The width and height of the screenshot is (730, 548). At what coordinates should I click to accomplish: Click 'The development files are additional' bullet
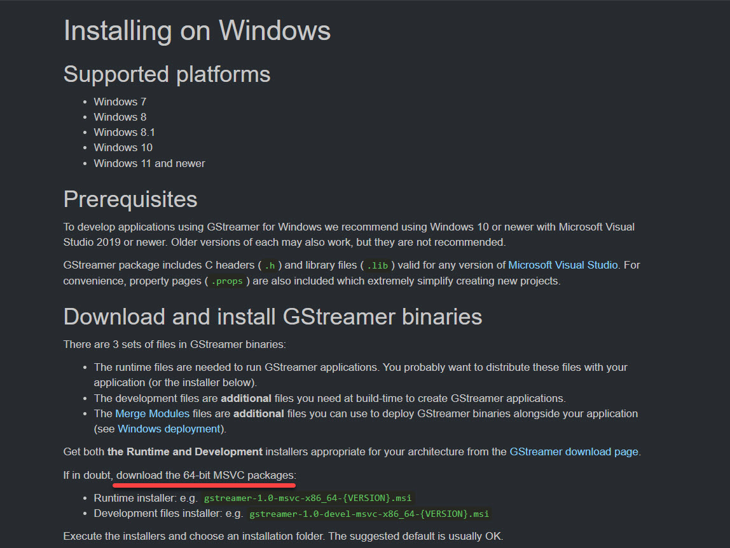click(x=329, y=398)
